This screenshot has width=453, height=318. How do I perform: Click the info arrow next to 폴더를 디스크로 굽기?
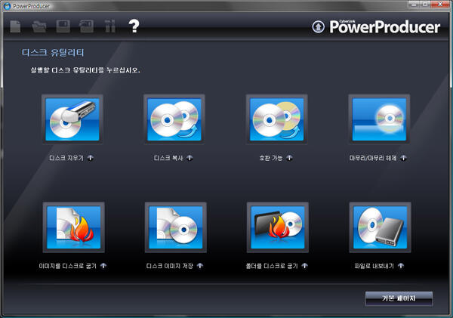(x=304, y=266)
